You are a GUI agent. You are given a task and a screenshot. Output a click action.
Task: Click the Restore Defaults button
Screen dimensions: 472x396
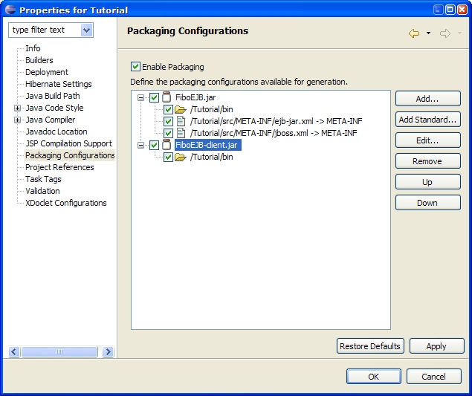coord(370,346)
